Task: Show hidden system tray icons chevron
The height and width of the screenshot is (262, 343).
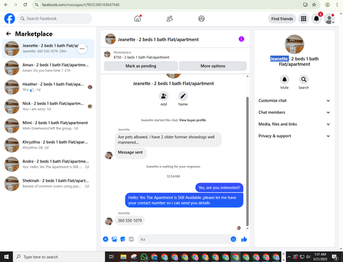Action: 289,257
